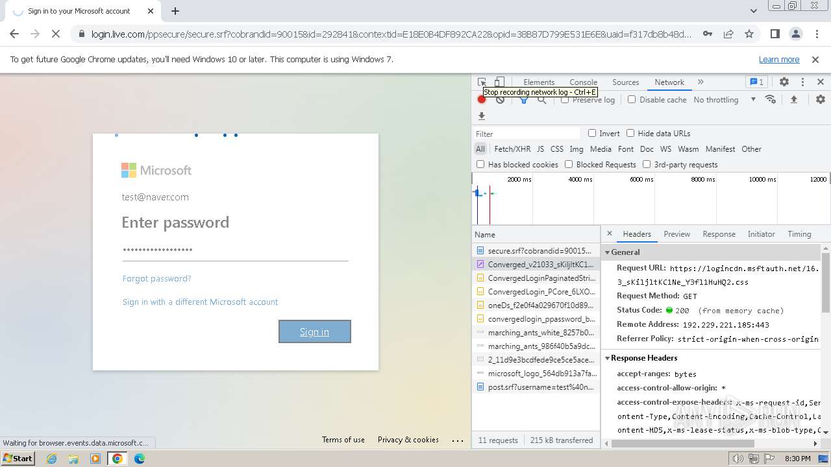Click Forgot password? link
831x467 pixels.
tap(157, 278)
